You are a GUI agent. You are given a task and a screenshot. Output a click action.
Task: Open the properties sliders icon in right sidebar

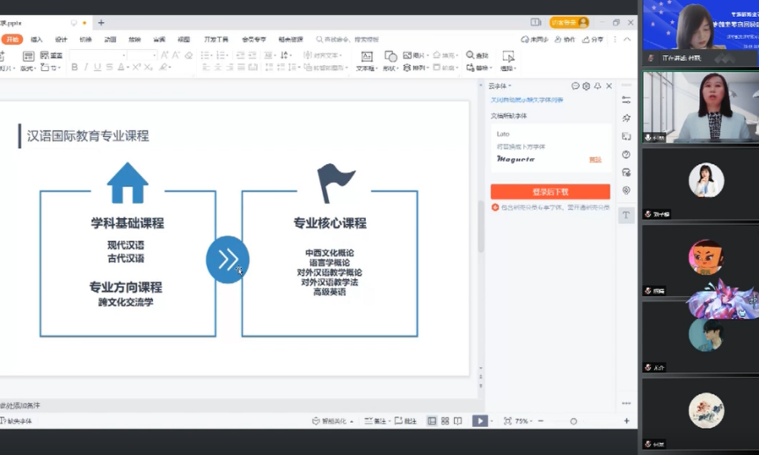[626, 100]
